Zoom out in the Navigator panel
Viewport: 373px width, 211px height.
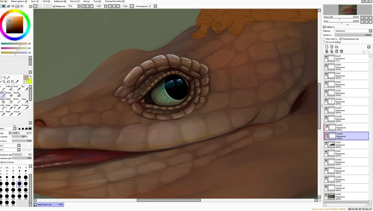[362, 18]
